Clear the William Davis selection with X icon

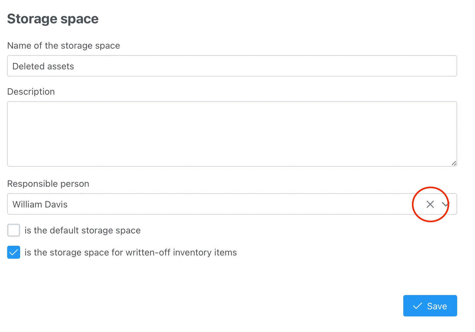coord(430,204)
